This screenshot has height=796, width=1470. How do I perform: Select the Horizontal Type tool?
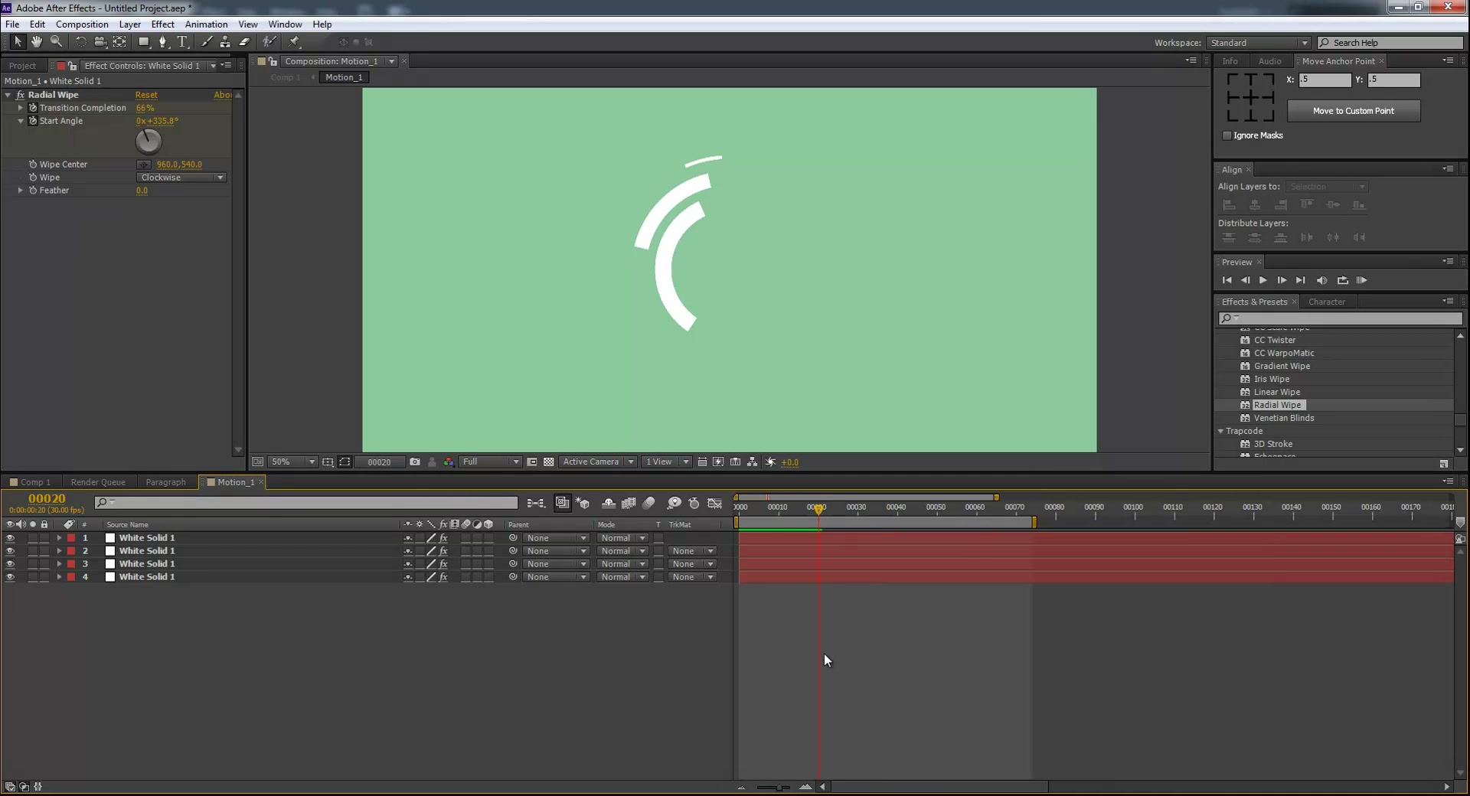(x=182, y=42)
